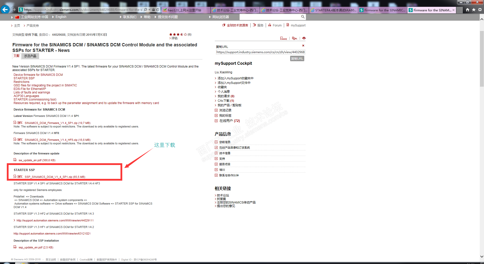The image size is (484, 264).
Task: Click the magnifier icon in the address bar
Action: click(x=145, y=10)
